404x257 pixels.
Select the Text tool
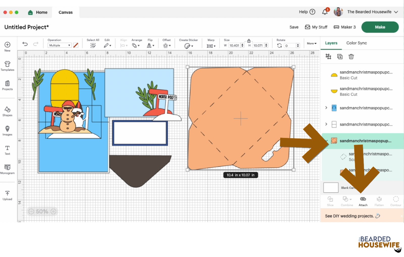pos(7,150)
